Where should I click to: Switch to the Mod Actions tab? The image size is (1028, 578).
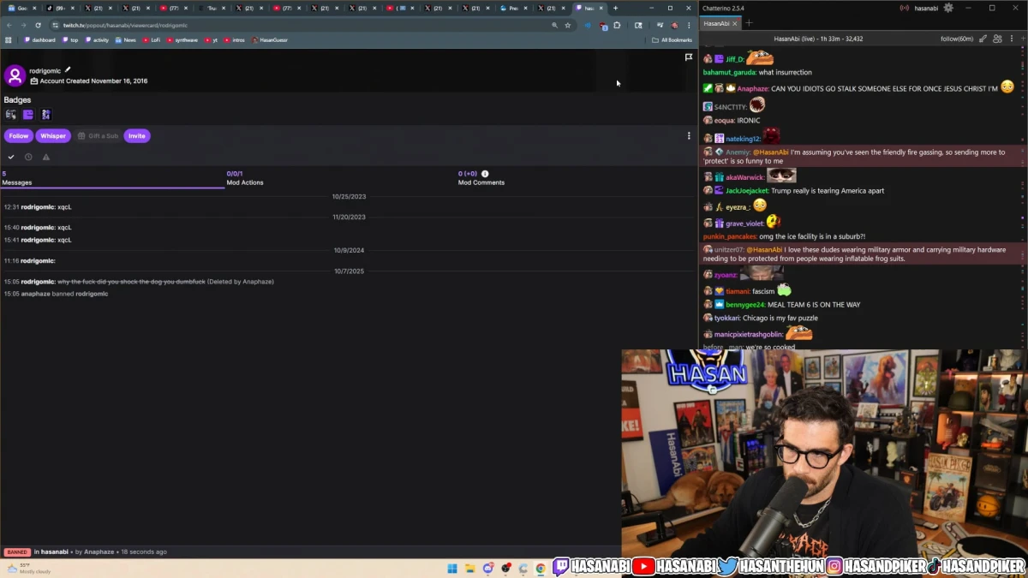coord(245,178)
